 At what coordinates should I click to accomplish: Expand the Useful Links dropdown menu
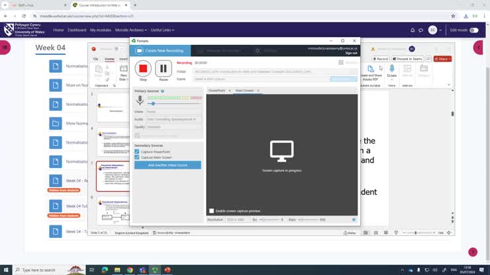(163, 30)
